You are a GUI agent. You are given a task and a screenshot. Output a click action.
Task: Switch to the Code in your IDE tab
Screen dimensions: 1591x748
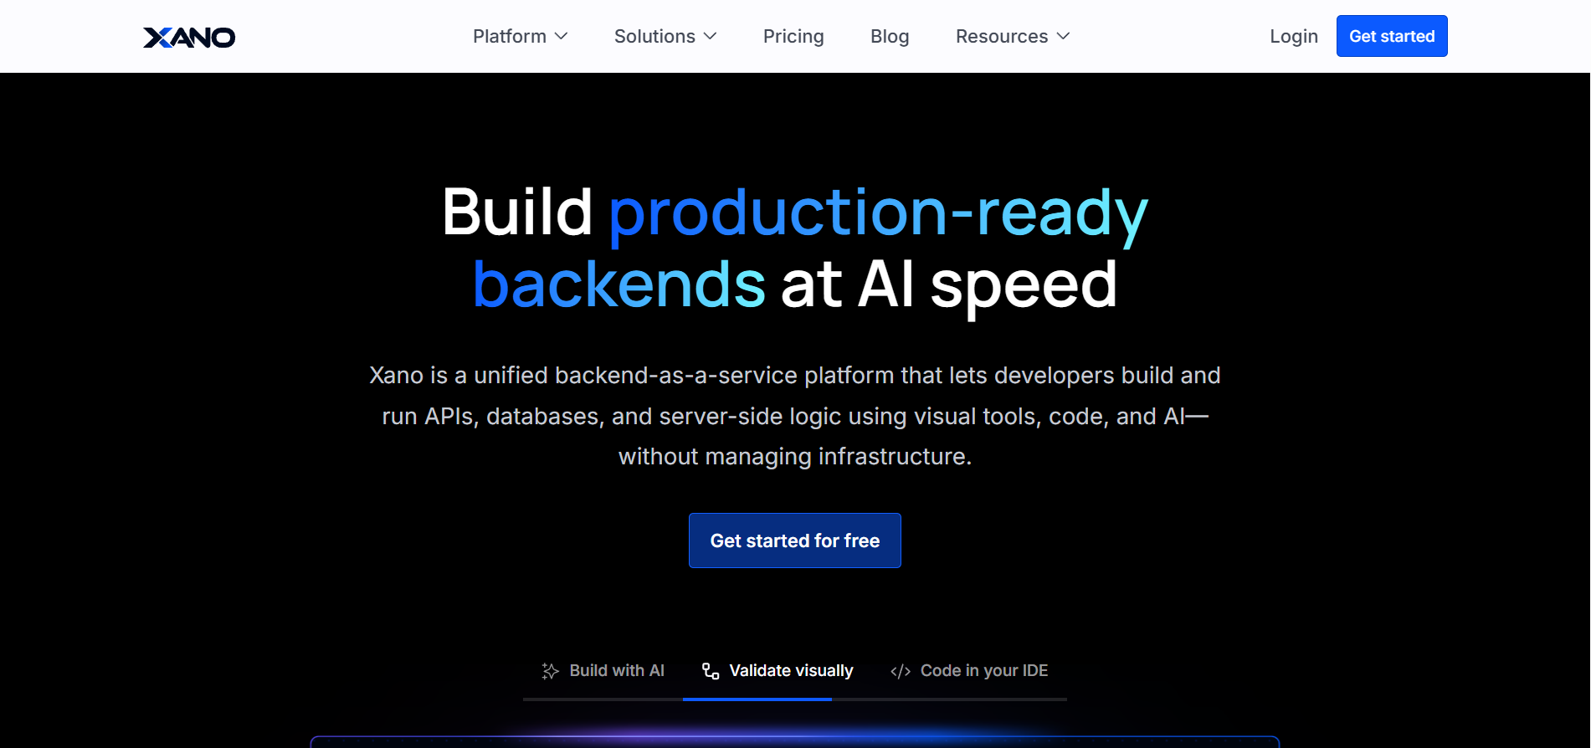coord(983,671)
